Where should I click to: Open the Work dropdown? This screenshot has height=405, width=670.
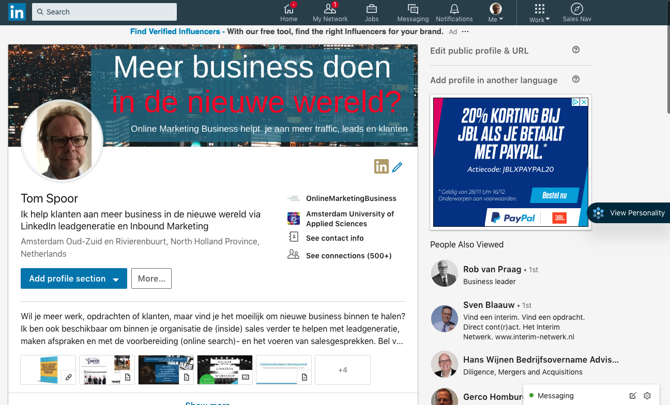(x=539, y=12)
